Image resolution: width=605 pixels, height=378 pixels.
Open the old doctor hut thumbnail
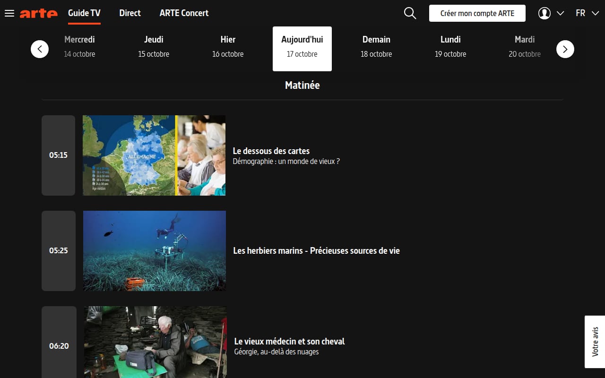pyautogui.click(x=156, y=342)
